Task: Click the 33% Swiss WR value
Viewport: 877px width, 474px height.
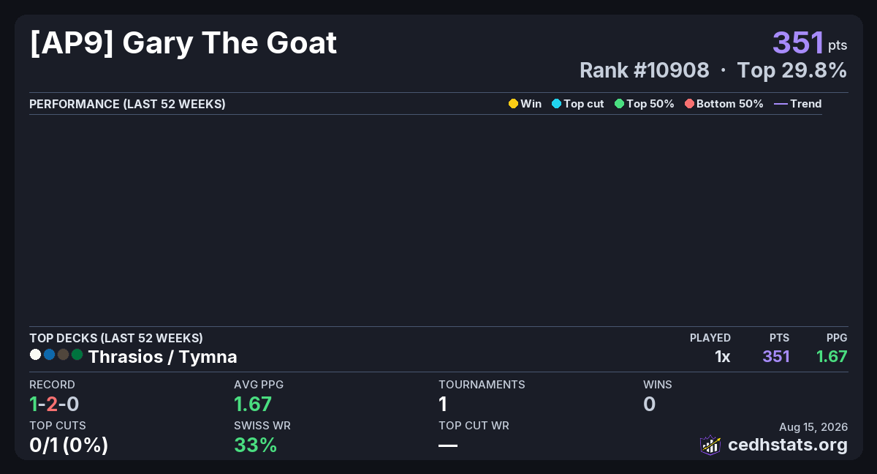Action: tap(255, 445)
